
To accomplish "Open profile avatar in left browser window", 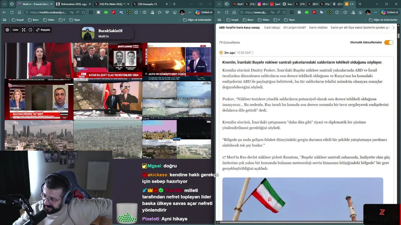I will [x=182, y=12].
